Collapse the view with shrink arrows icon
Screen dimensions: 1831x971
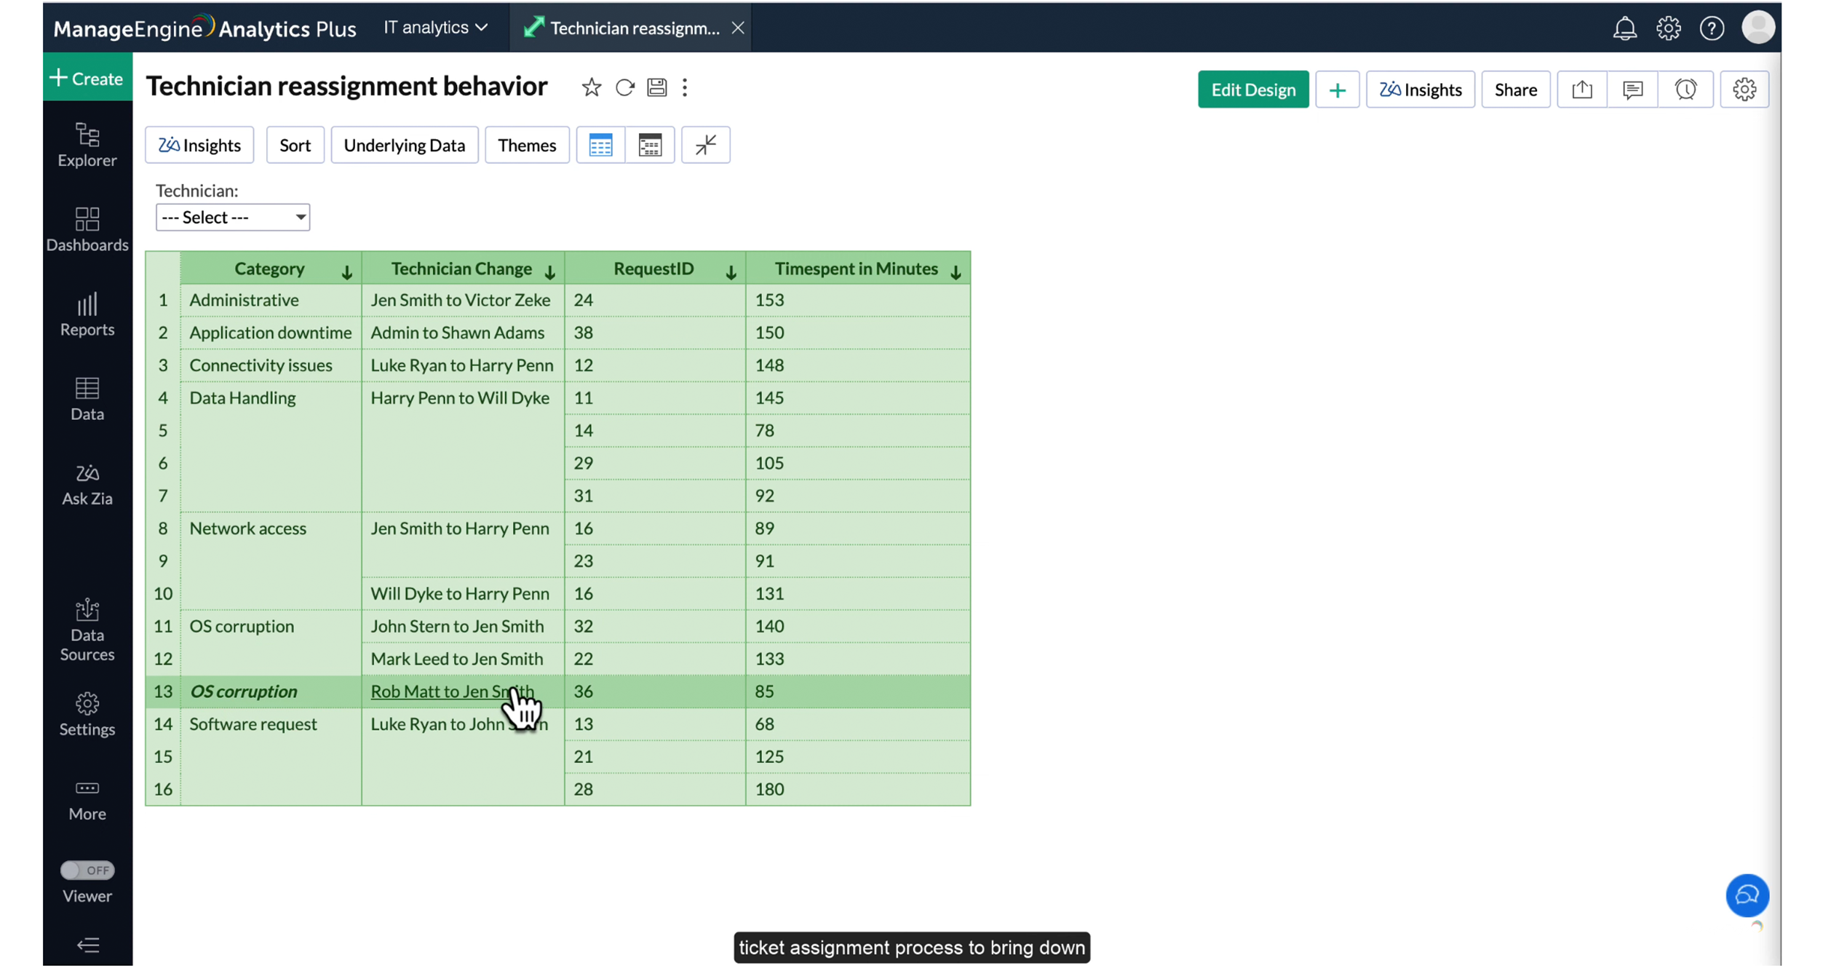click(x=705, y=145)
